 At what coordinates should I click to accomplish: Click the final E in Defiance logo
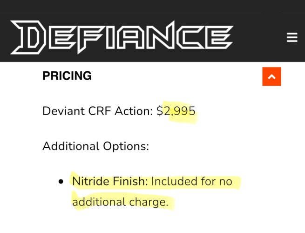(217, 37)
